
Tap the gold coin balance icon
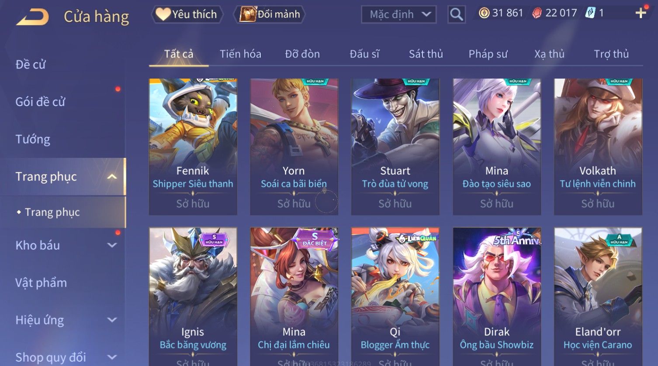click(x=484, y=13)
